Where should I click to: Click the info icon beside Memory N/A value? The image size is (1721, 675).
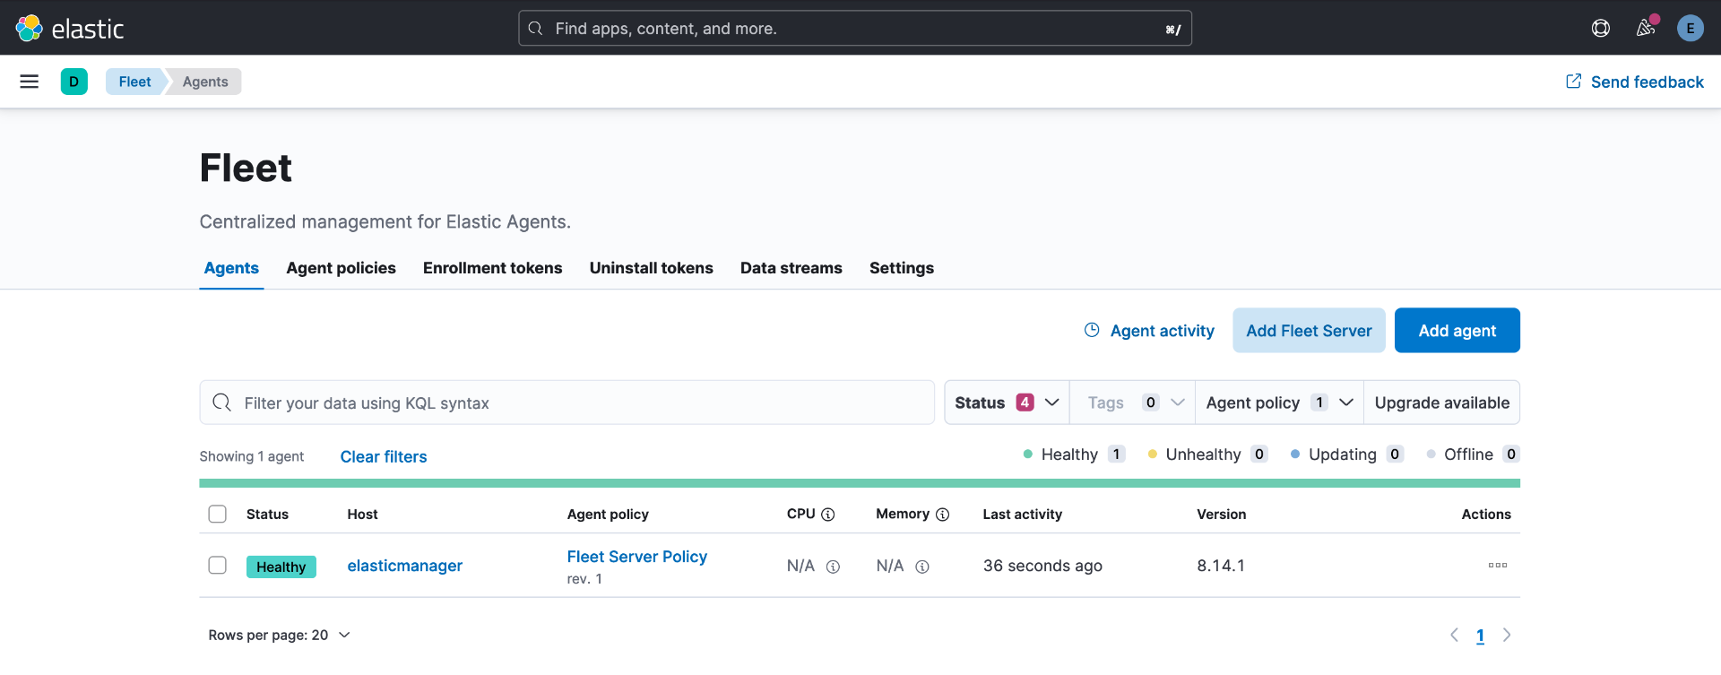point(922,567)
